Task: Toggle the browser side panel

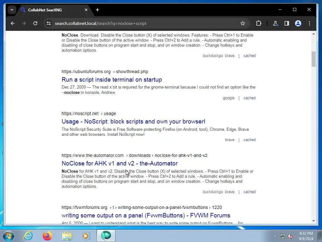Action: click(287, 23)
